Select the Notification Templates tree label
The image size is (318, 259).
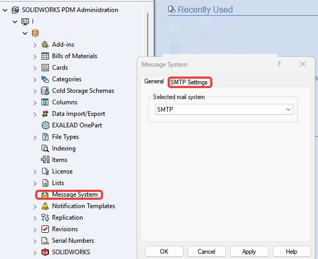tap(84, 206)
